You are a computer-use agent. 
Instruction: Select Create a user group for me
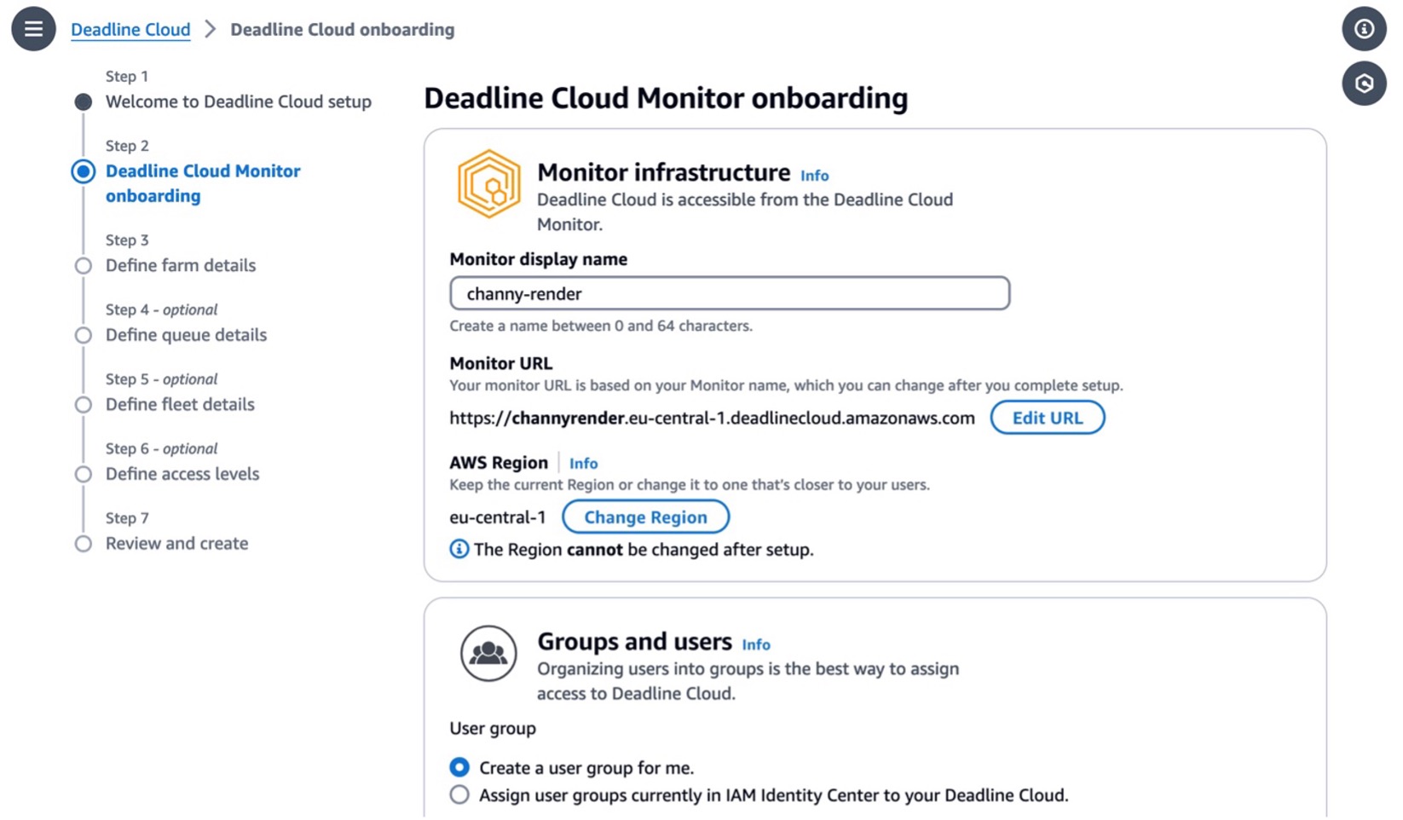(459, 767)
